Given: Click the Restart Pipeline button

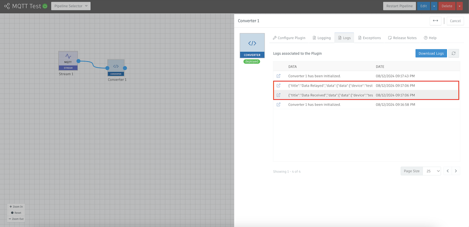Looking at the screenshot, I should [399, 6].
